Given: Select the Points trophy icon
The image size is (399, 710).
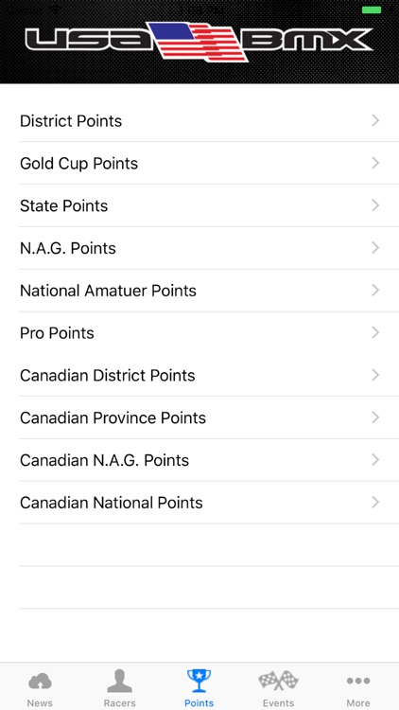Looking at the screenshot, I should [199, 681].
